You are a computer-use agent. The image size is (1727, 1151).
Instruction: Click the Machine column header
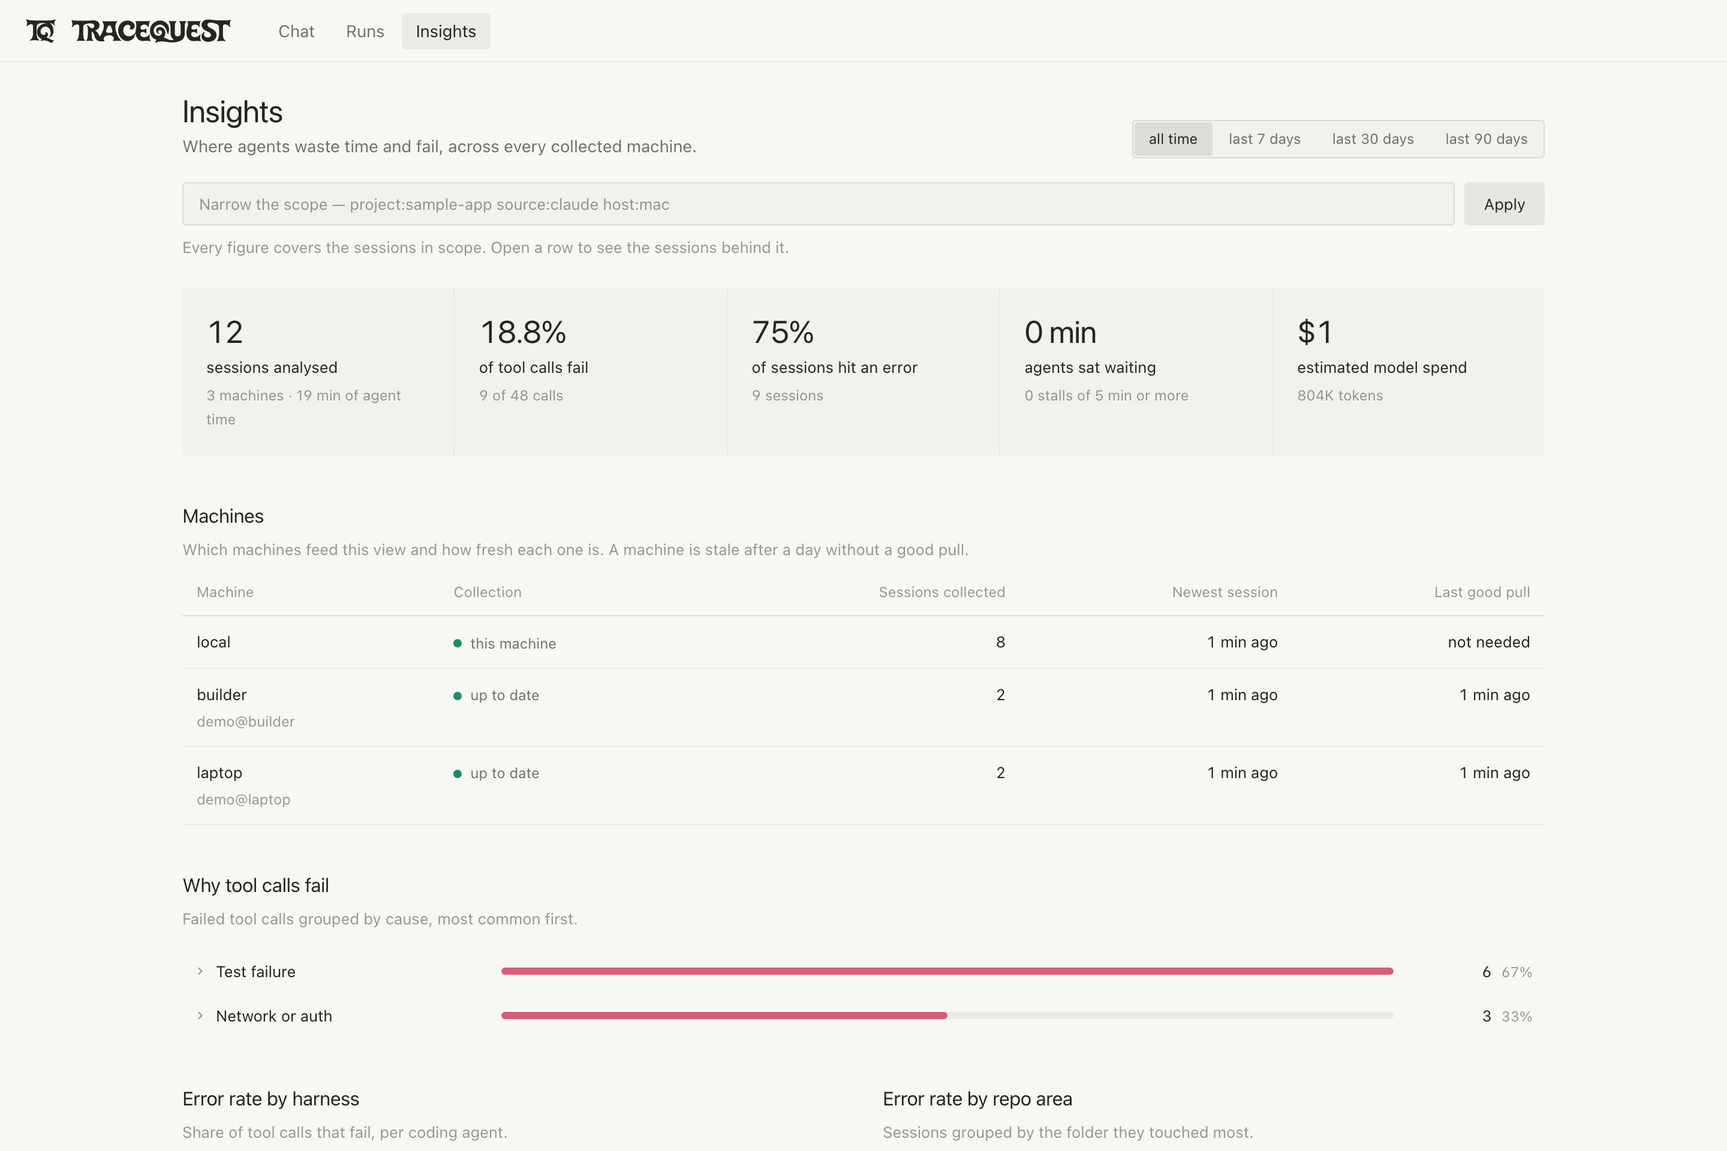(225, 592)
